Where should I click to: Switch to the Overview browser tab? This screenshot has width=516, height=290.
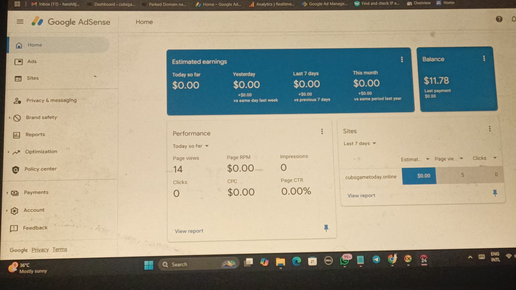[x=419, y=3]
